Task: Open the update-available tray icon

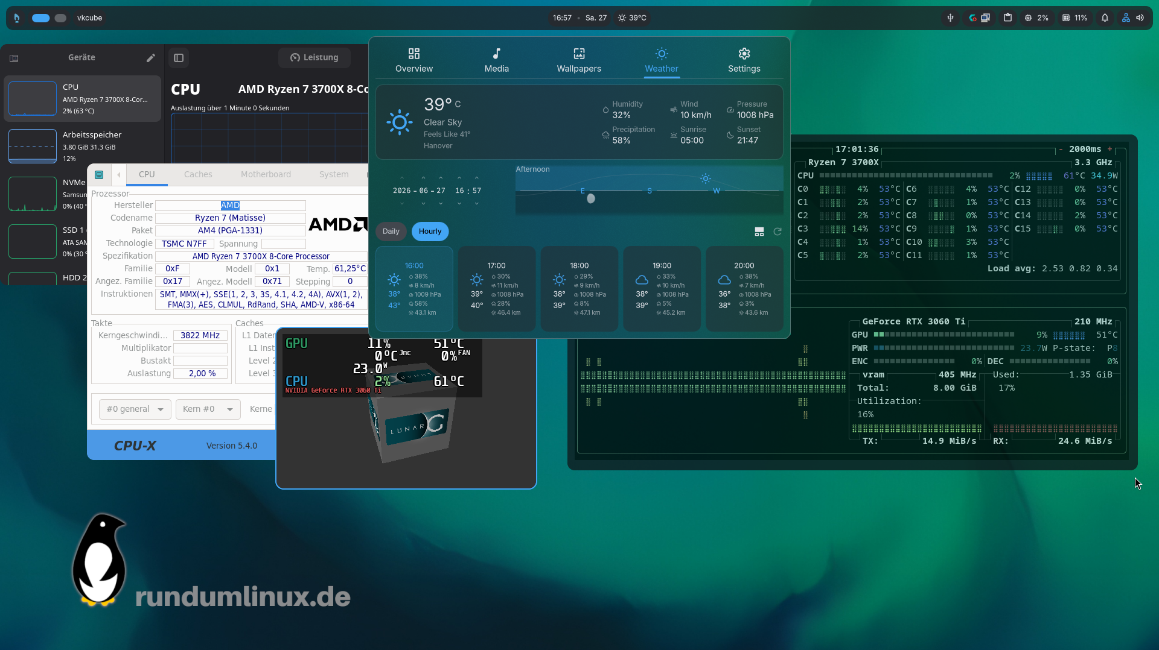Action: coord(972,18)
